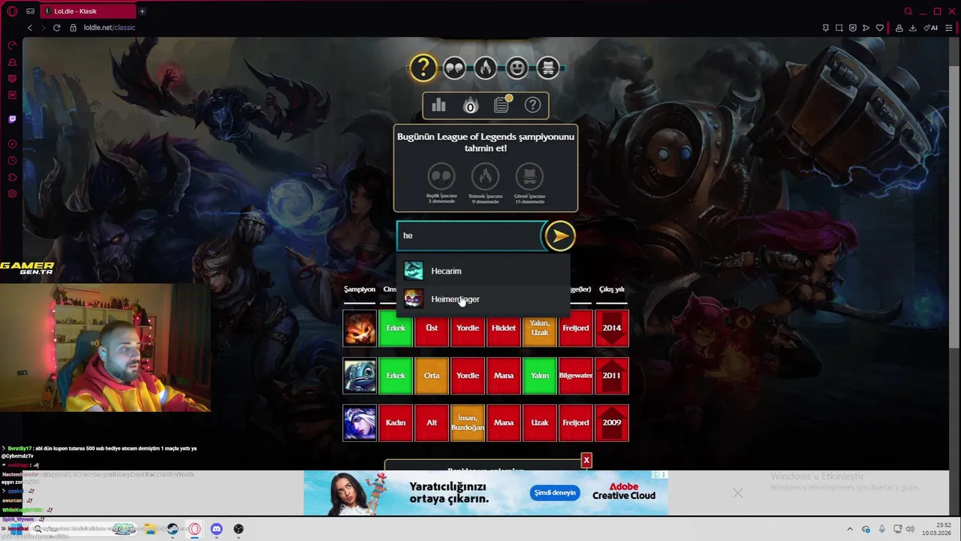Submit the guess with the arrow button
This screenshot has height=541, width=961.
click(559, 236)
